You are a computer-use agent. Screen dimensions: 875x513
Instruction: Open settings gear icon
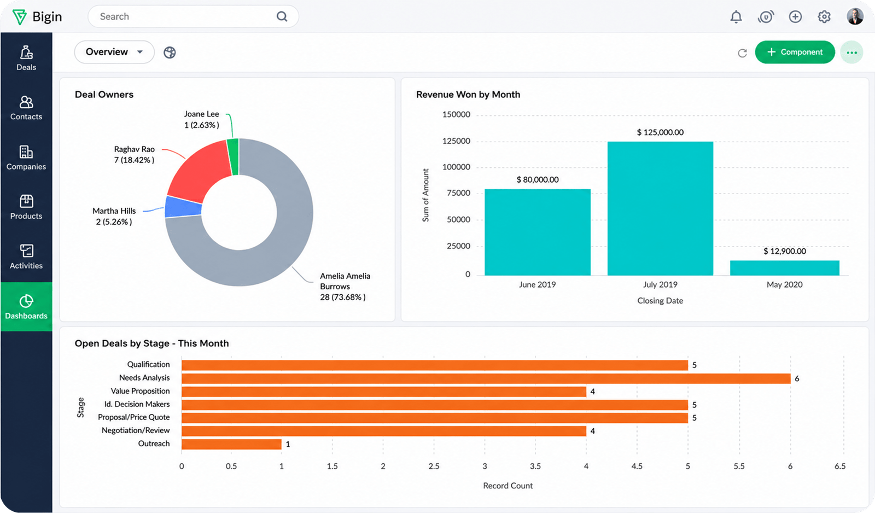point(824,17)
